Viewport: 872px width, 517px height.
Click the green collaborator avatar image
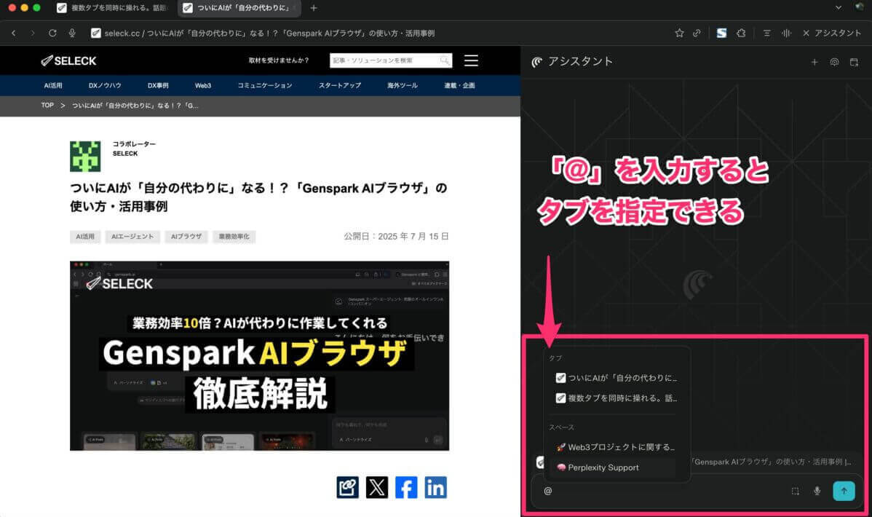[x=85, y=157]
